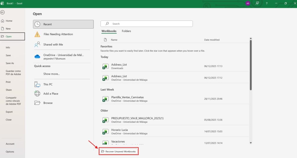Image resolution: width=297 pixels, height=158 pixels.
Task: Sort by Date modified column header
Action: (x=212, y=40)
